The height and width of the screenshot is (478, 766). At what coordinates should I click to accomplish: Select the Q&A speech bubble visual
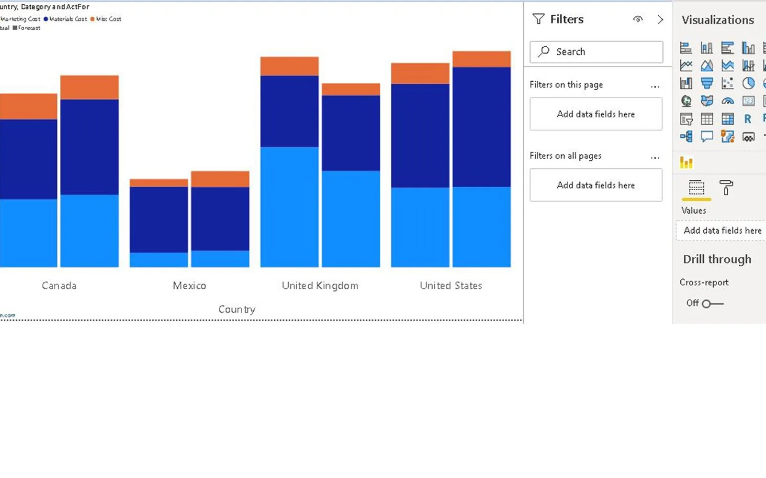707,137
